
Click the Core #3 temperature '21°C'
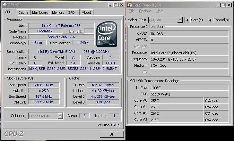click(x=177, y=120)
